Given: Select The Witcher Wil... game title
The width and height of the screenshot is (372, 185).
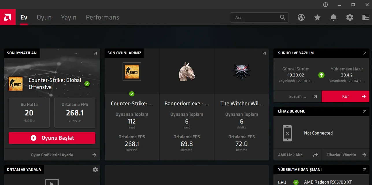Looking at the screenshot, I should [x=242, y=103].
